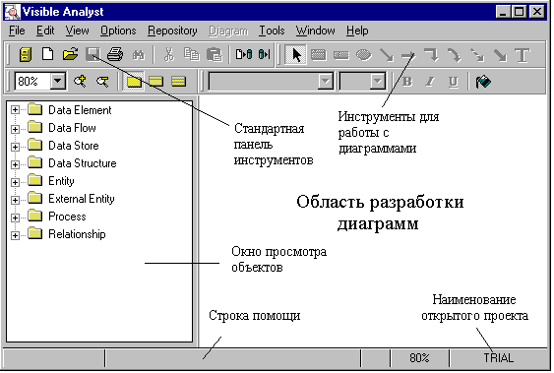Select the elbow line tool

432,55
